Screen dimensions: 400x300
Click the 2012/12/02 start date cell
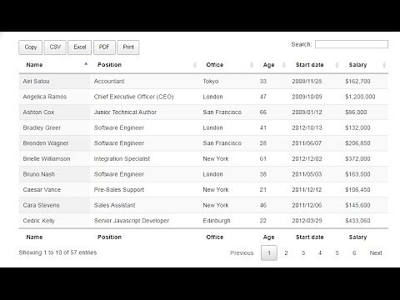point(314,158)
